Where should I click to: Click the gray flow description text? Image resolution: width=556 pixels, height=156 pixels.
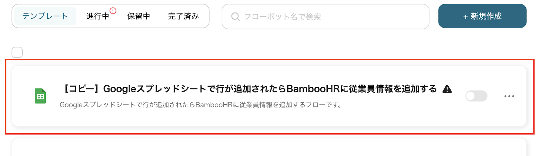201,105
